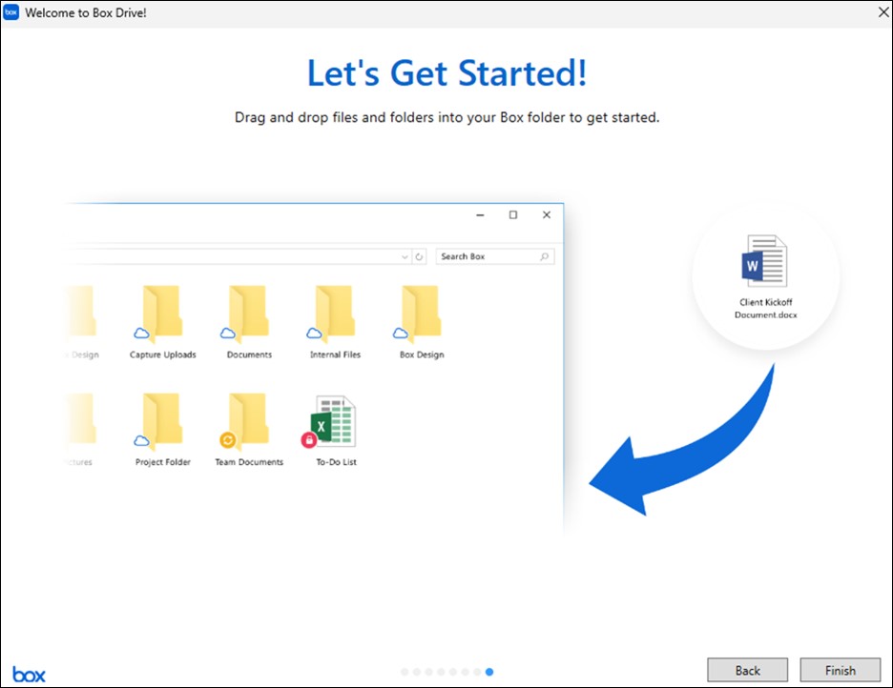Select the Project Folder icon
The image size is (893, 688).
[x=162, y=421]
